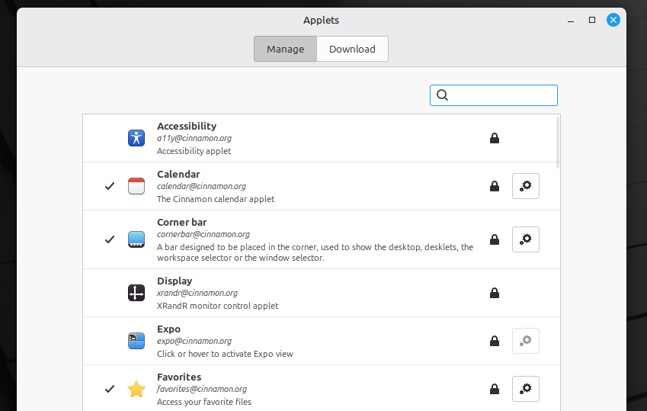
Task: Select the Expo applet icon
Action: [136, 341]
